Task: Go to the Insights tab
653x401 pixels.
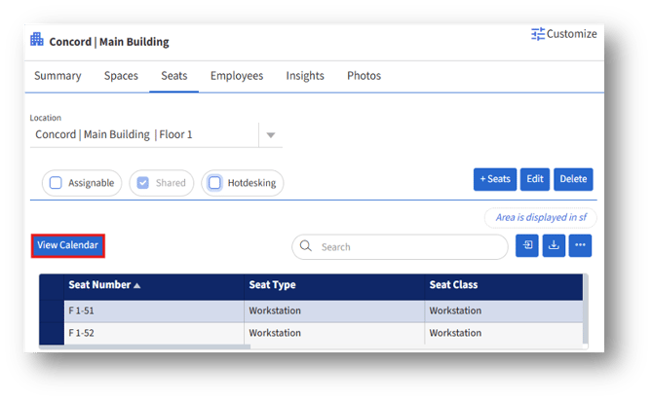Action: pyautogui.click(x=306, y=76)
